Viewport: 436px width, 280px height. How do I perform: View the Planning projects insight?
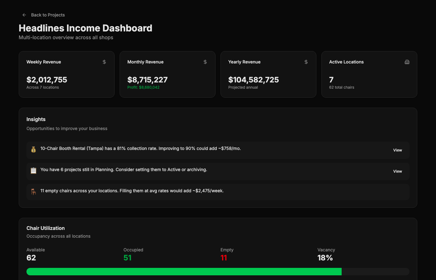(397, 171)
